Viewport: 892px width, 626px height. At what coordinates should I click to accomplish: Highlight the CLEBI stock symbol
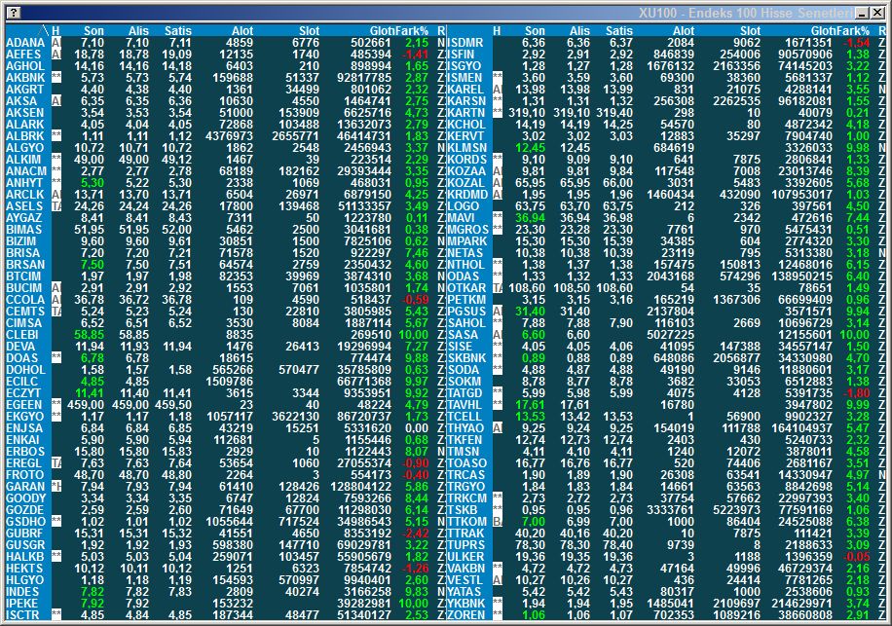pyautogui.click(x=22, y=335)
